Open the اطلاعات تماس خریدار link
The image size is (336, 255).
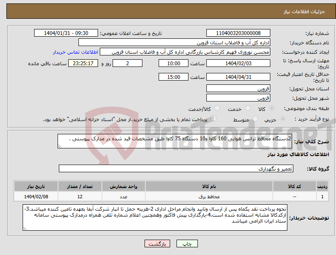coord(75,52)
